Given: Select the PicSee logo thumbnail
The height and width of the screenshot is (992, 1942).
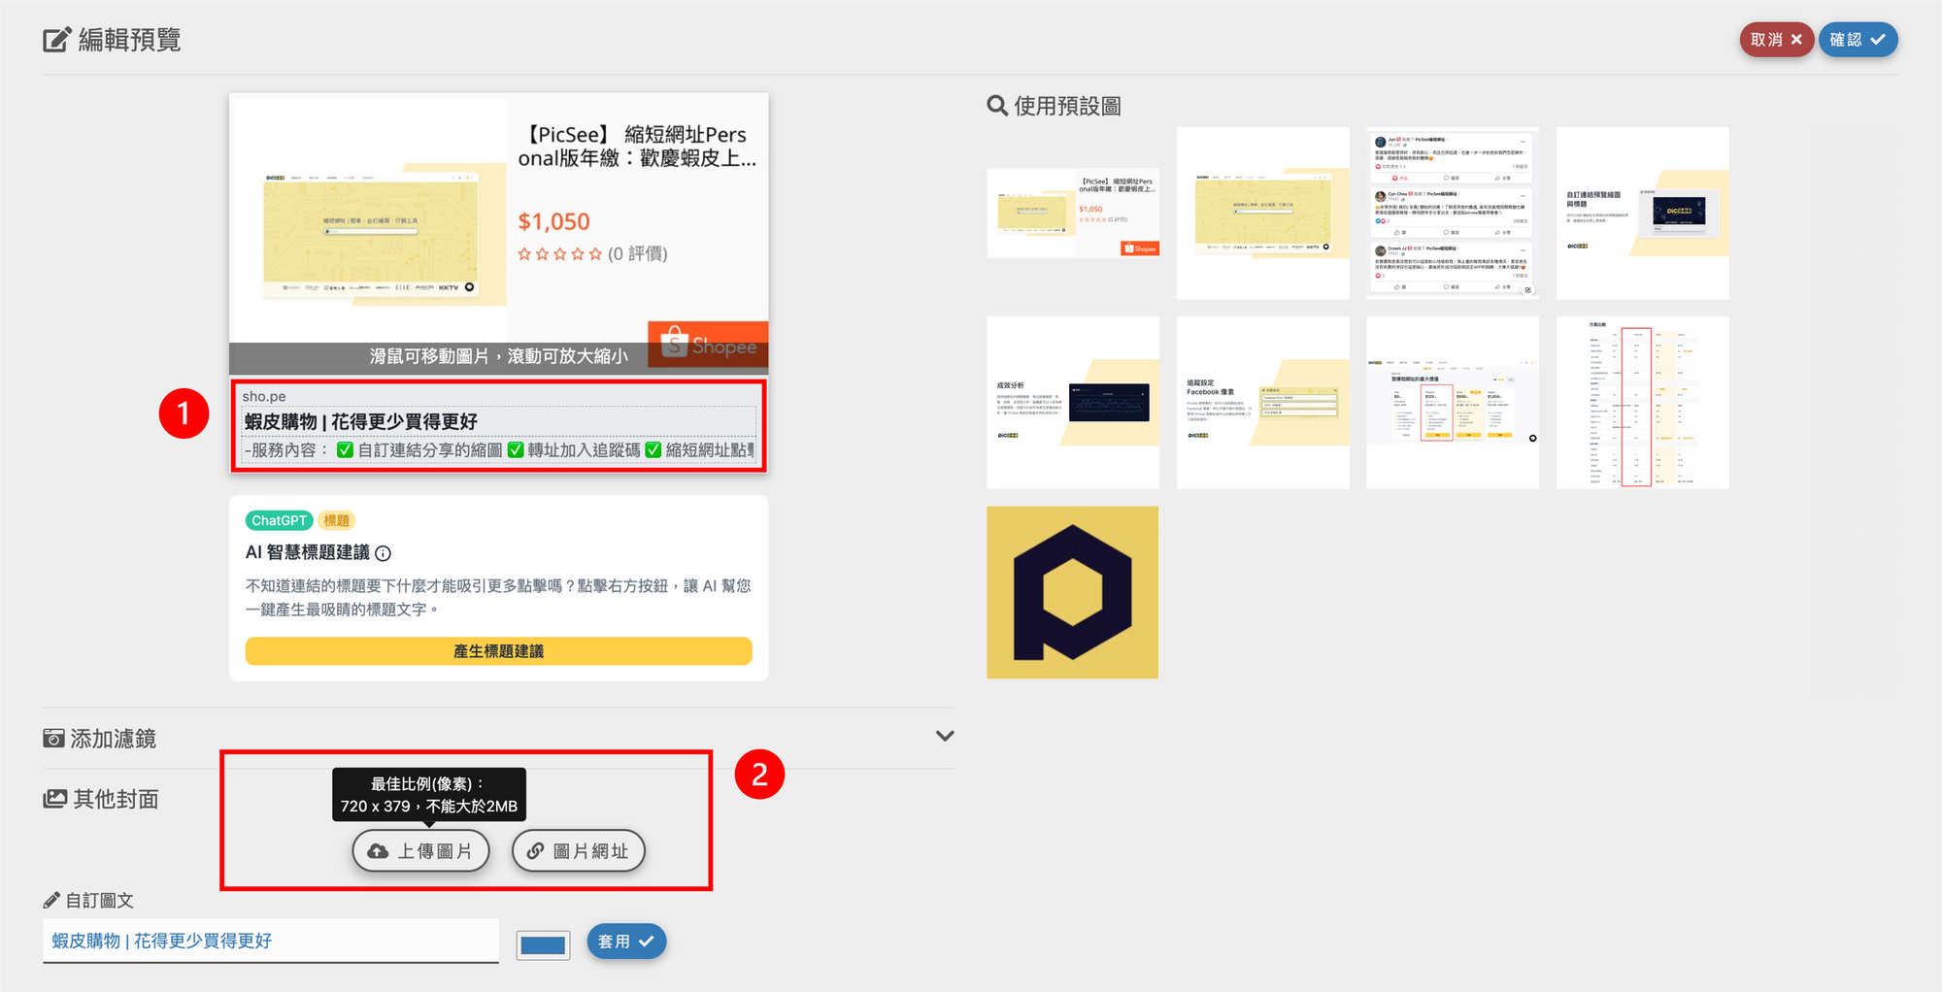Looking at the screenshot, I should coord(1073,592).
